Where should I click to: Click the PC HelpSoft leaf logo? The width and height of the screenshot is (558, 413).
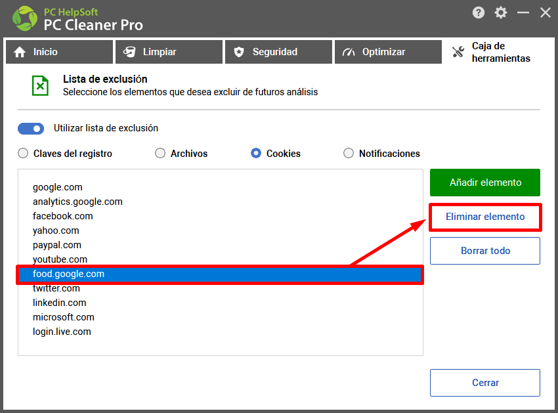tap(24, 18)
